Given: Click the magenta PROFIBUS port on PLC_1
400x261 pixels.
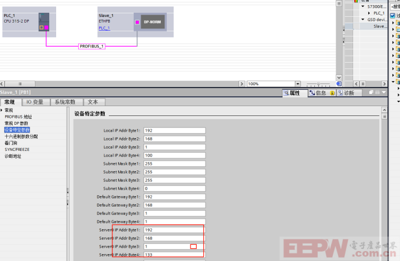Looking at the screenshot, I should pyautogui.click(x=46, y=27).
